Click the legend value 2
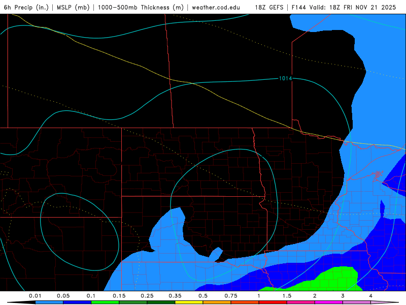406x305 pixels. pyautogui.click(x=315, y=296)
